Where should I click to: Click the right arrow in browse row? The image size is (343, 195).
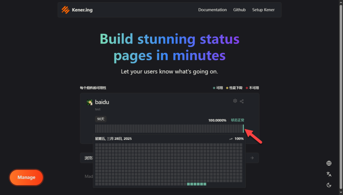[x=252, y=158]
